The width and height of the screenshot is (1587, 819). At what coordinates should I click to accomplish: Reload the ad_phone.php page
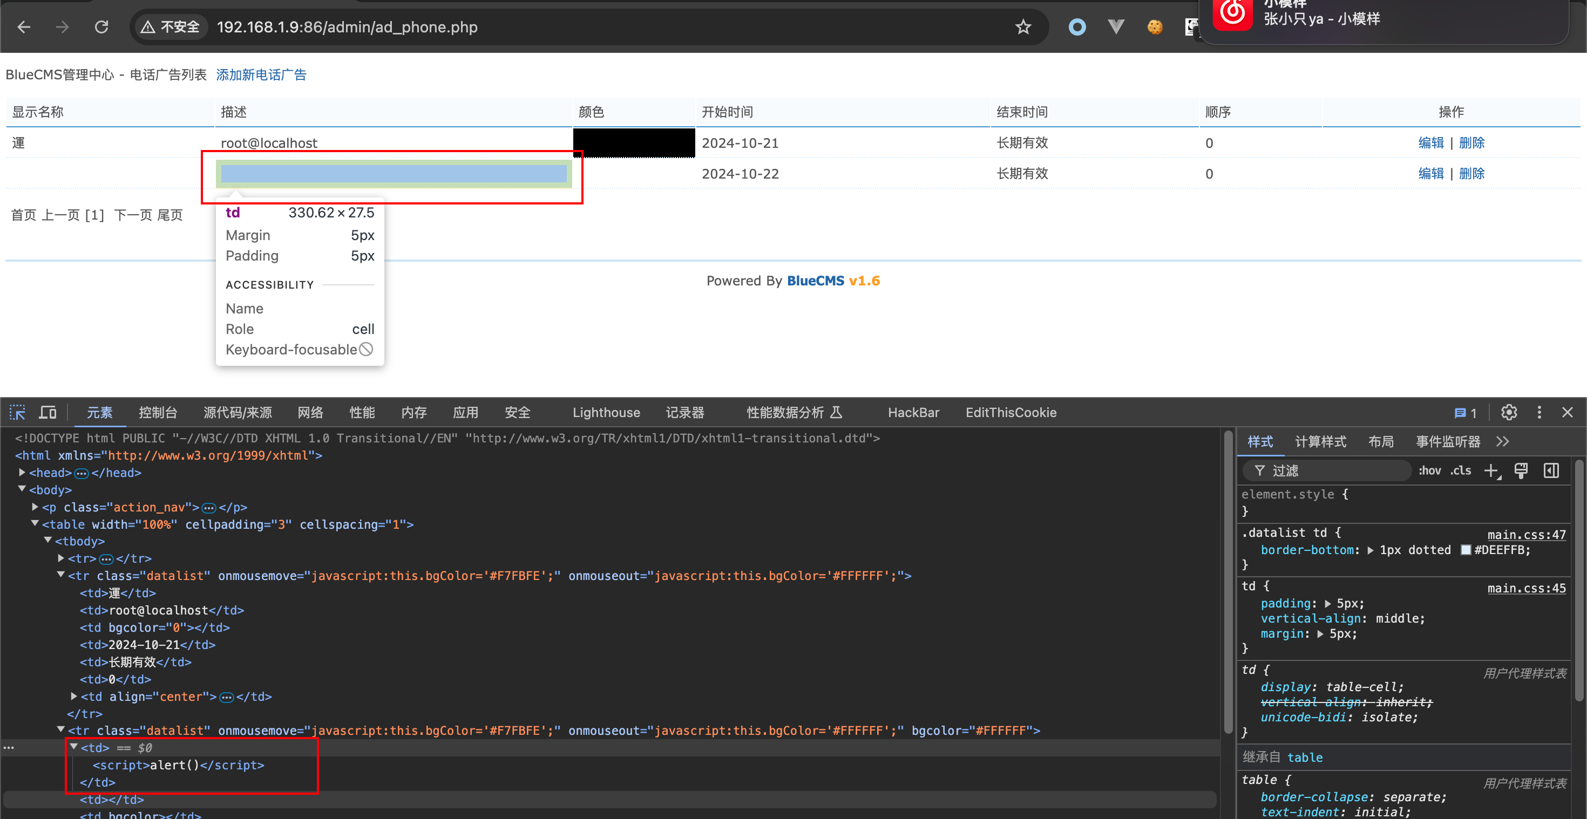(x=101, y=27)
